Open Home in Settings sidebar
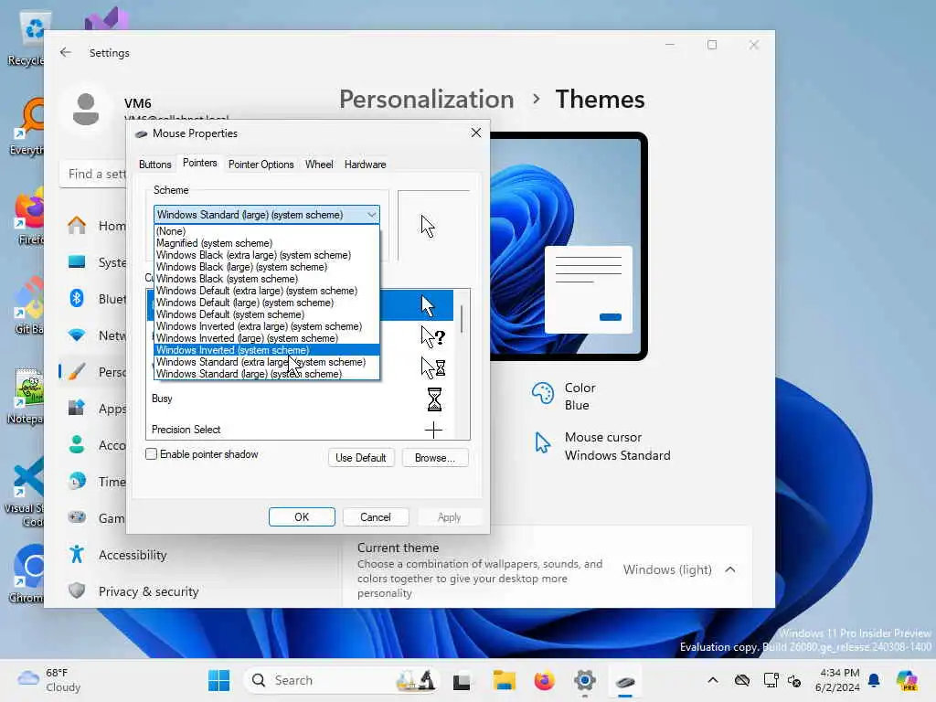936x702 pixels. (x=95, y=226)
